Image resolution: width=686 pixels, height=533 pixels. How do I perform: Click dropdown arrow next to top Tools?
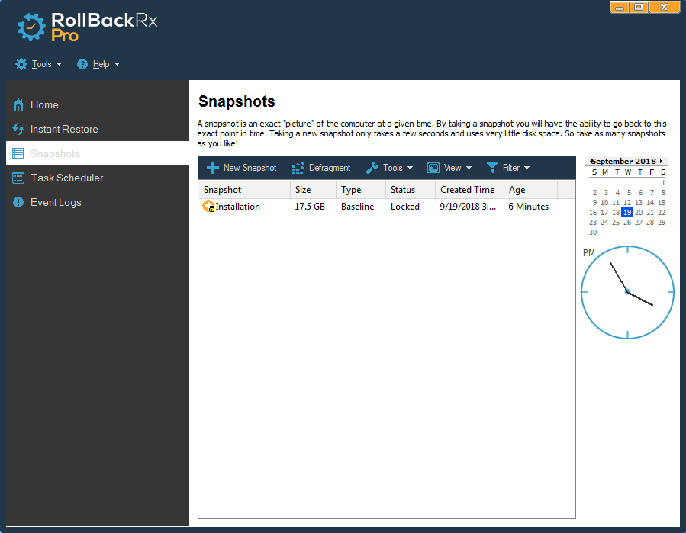(x=59, y=64)
